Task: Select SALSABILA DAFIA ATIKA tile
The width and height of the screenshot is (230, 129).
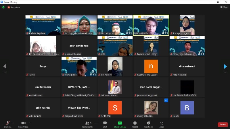Action: pyautogui.click(x=187, y=87)
